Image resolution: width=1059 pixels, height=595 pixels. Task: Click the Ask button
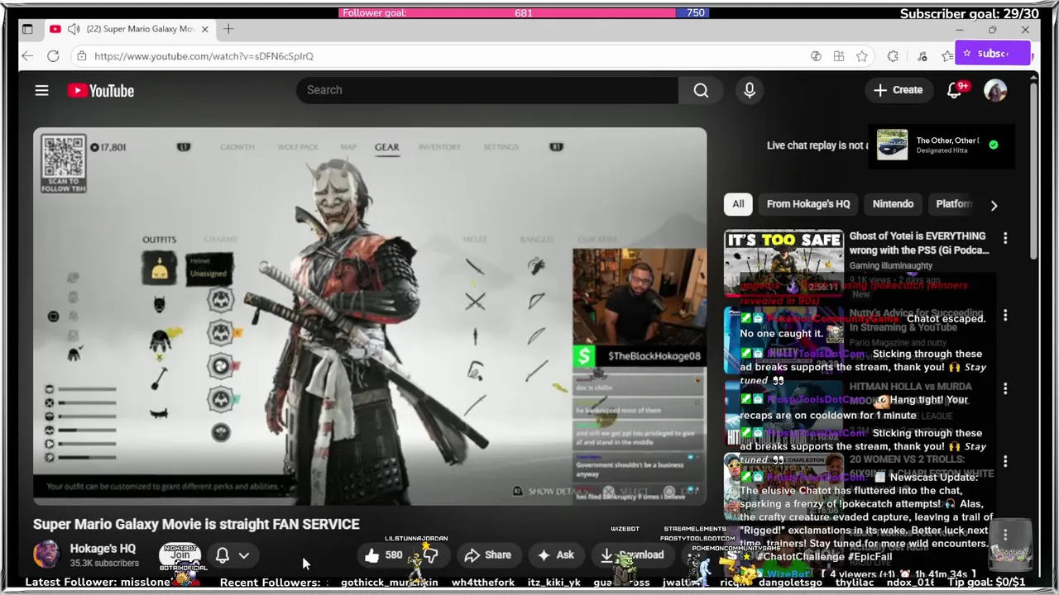pyautogui.click(x=556, y=555)
